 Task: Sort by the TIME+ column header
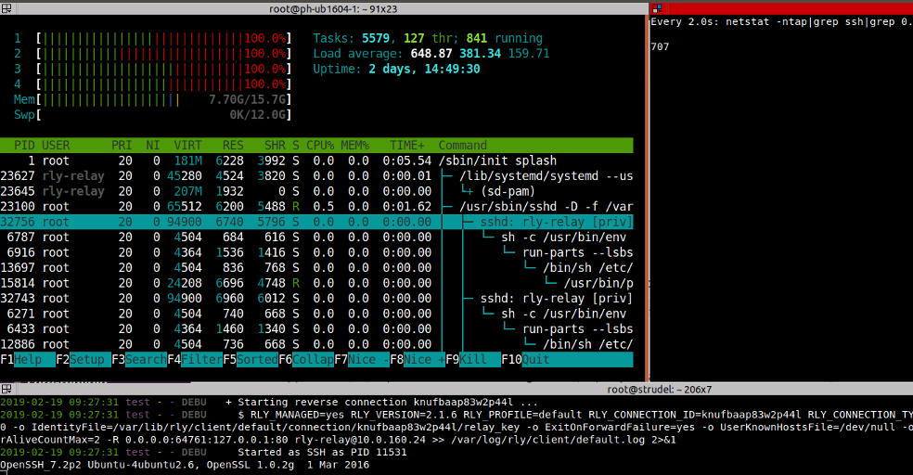(407, 145)
